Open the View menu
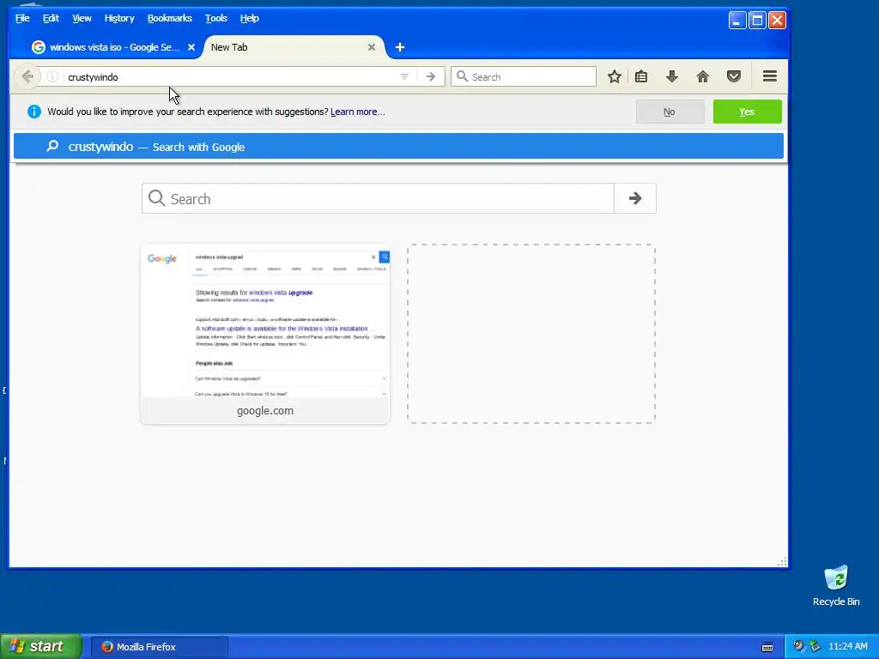Image resolution: width=879 pixels, height=659 pixels. pos(82,18)
